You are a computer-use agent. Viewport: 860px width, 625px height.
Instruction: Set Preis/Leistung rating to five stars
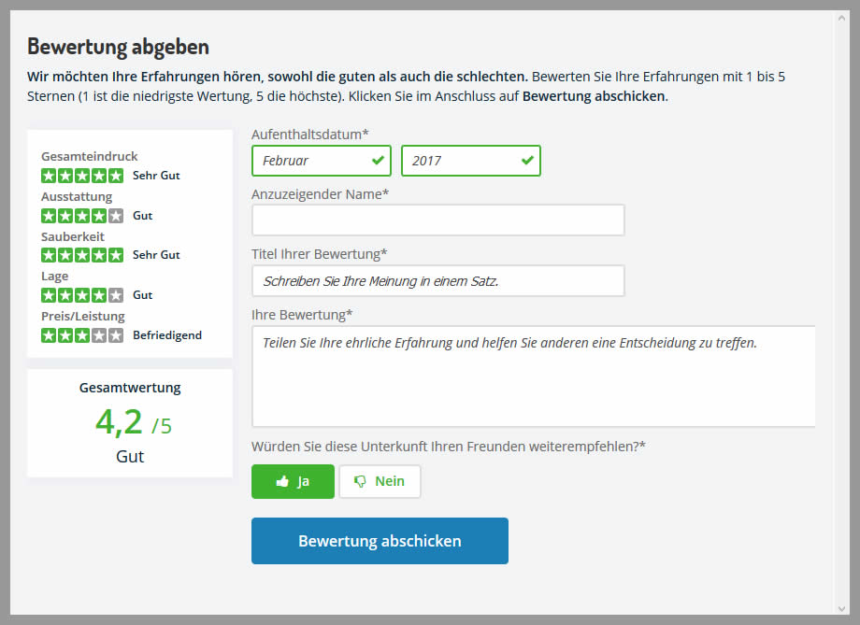(116, 335)
